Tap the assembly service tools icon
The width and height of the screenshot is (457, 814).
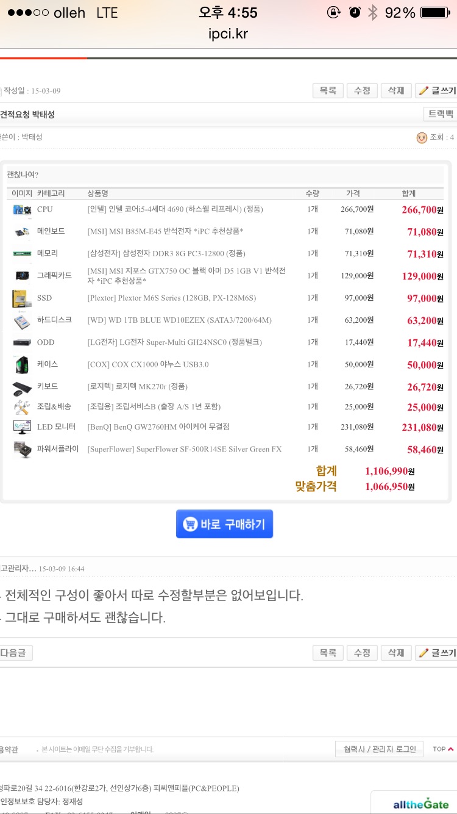(x=22, y=407)
